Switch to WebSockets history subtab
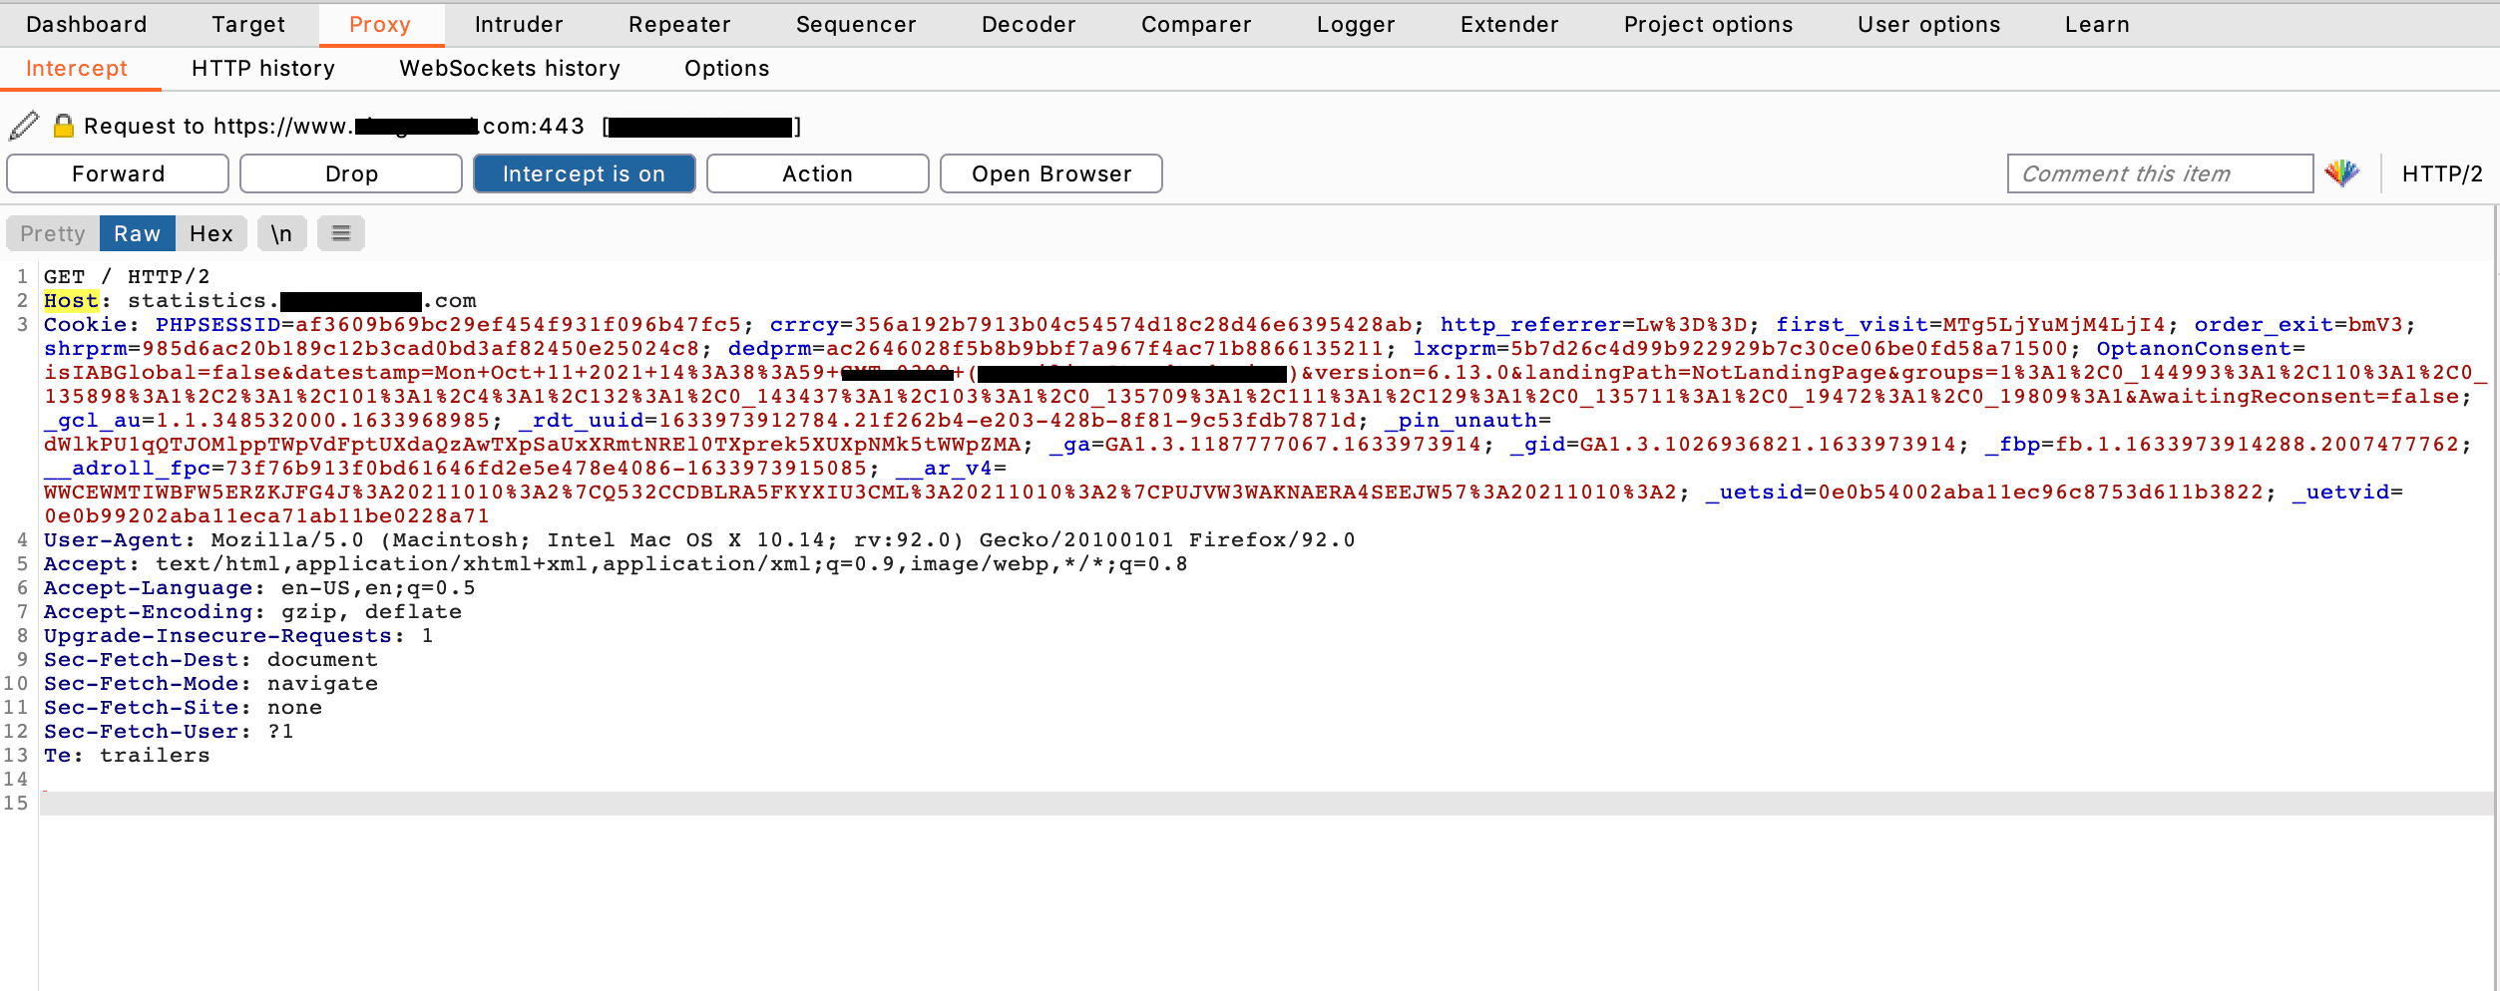 coord(510,69)
